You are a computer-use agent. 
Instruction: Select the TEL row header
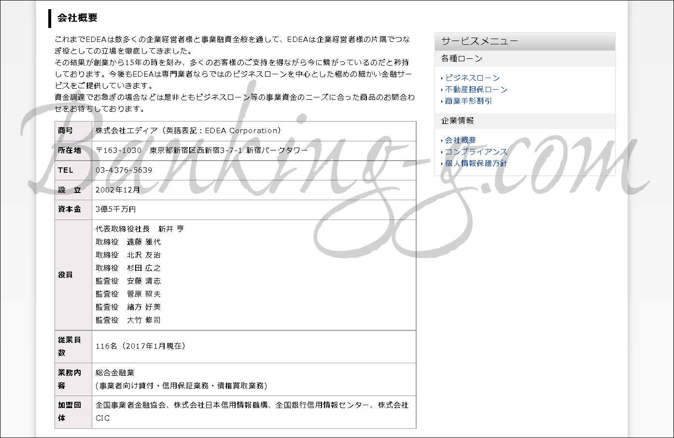[73, 170]
